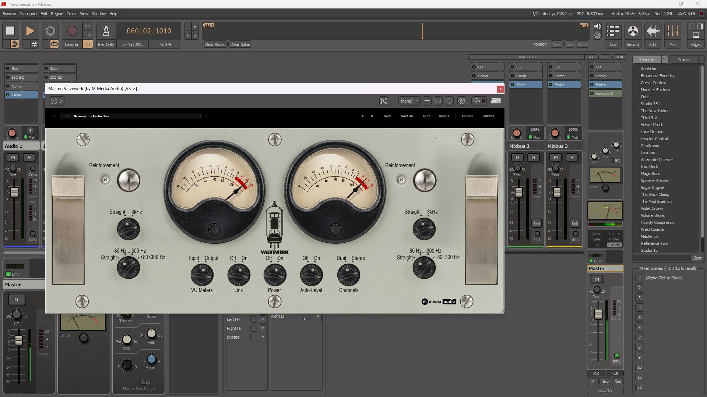Open the Region menu
This screenshot has width=707, height=397.
point(57,14)
